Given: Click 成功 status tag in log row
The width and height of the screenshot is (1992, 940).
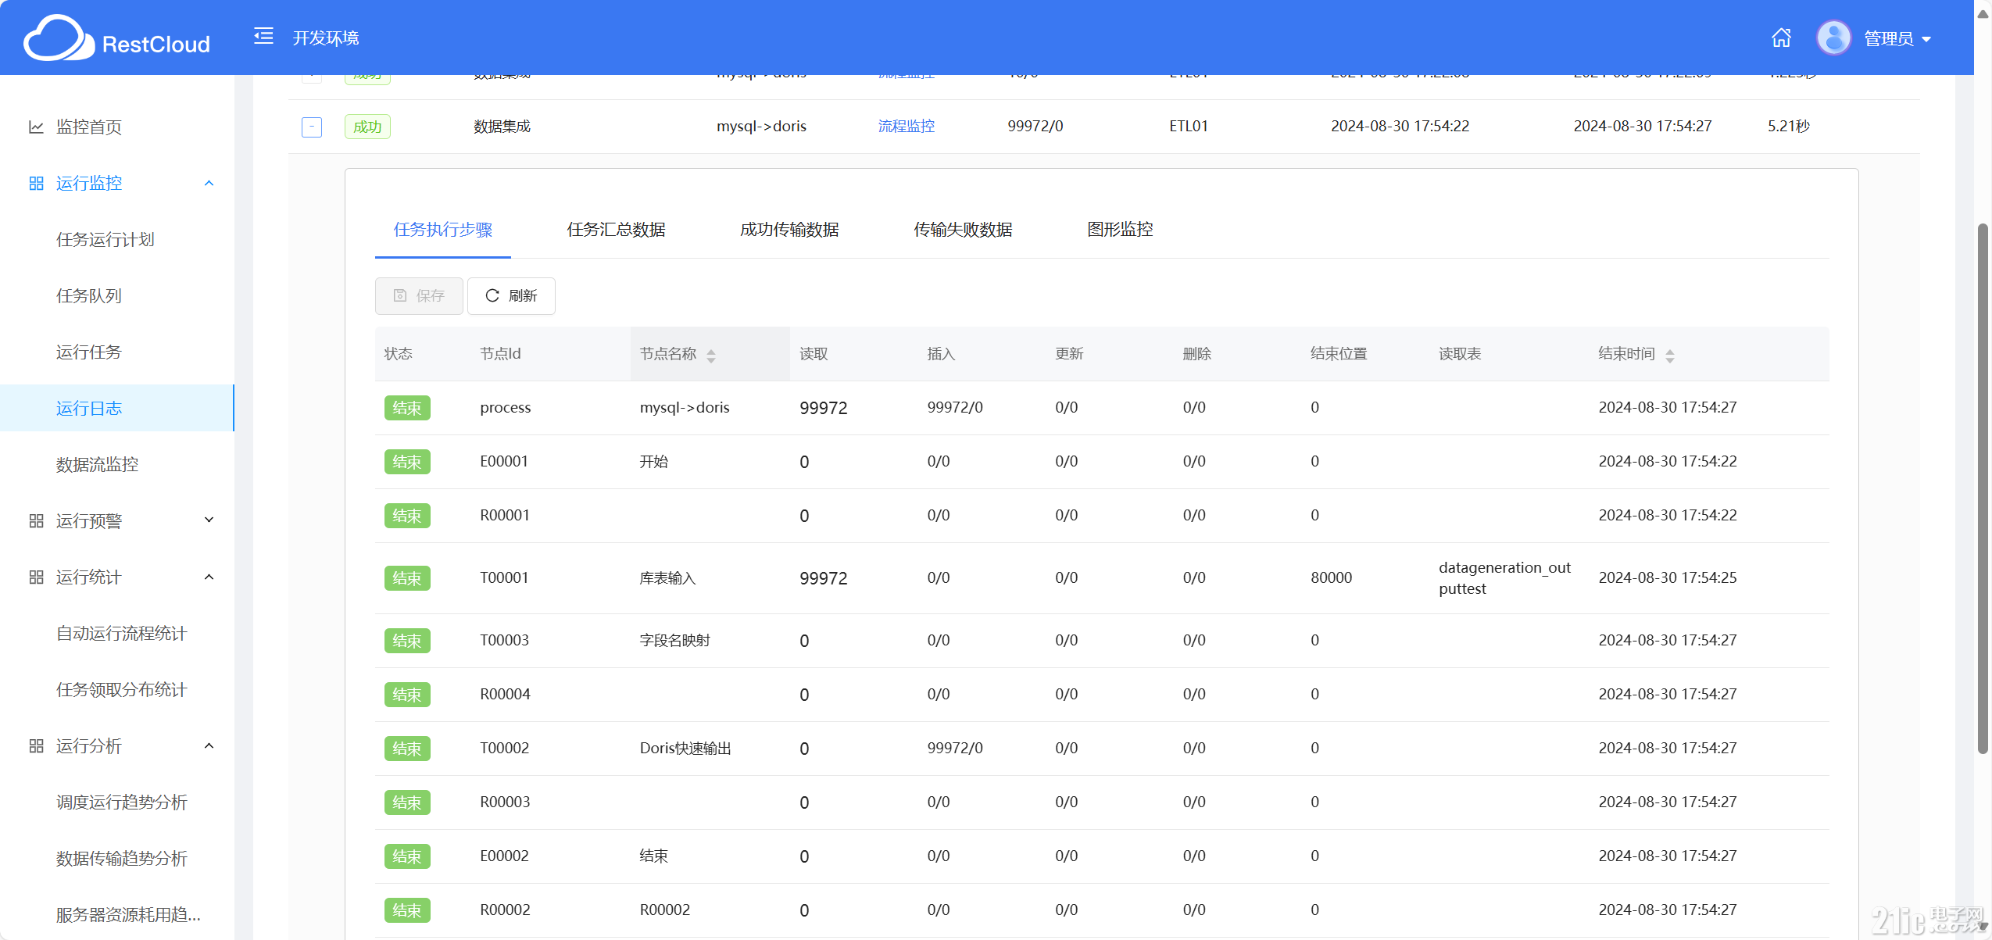Looking at the screenshot, I should click(367, 127).
